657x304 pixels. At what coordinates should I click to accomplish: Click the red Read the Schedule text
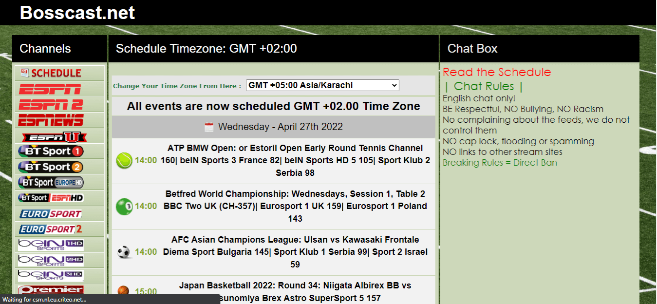[497, 72]
